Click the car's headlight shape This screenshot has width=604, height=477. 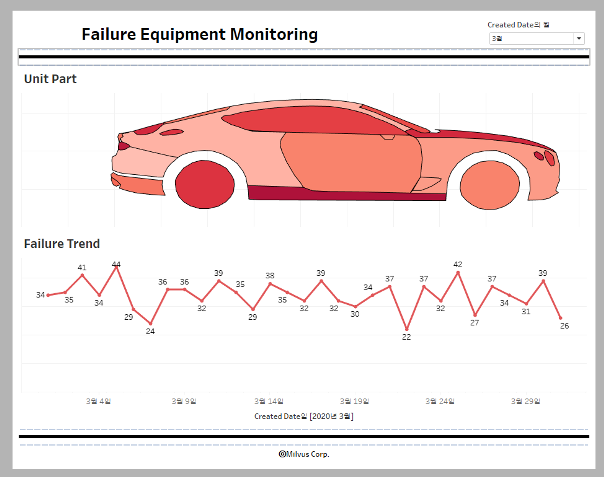(549, 158)
